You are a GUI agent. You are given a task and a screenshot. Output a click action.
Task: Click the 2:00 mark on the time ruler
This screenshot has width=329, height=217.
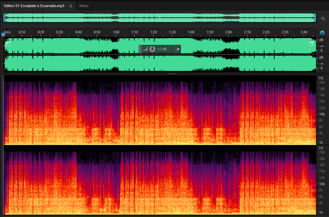(229, 32)
